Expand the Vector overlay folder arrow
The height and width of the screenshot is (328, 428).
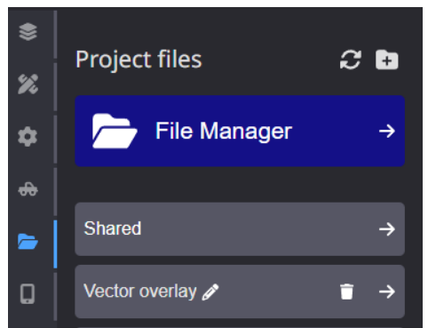tap(387, 292)
